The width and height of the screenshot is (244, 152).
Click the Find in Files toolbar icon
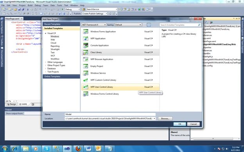coord(84,9)
